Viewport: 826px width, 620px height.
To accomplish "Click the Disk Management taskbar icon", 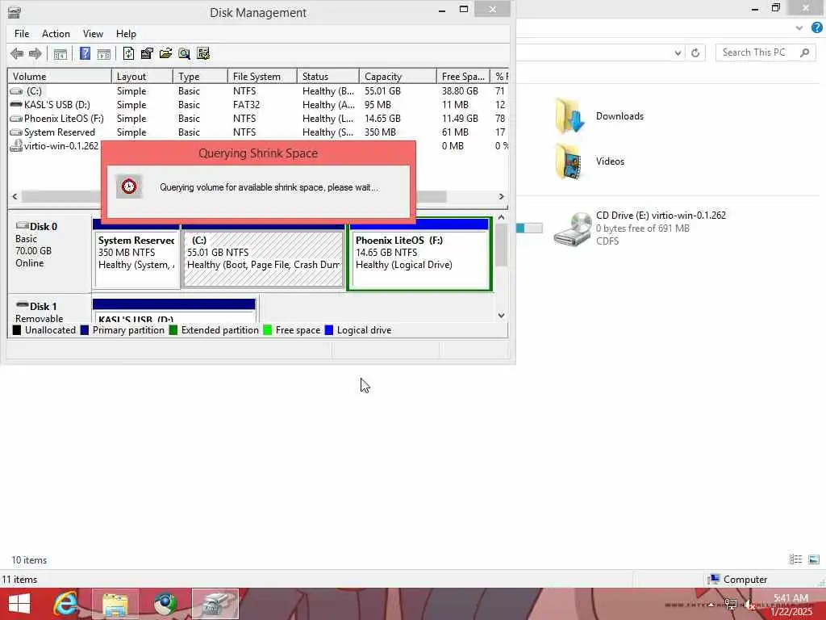I will click(x=215, y=604).
